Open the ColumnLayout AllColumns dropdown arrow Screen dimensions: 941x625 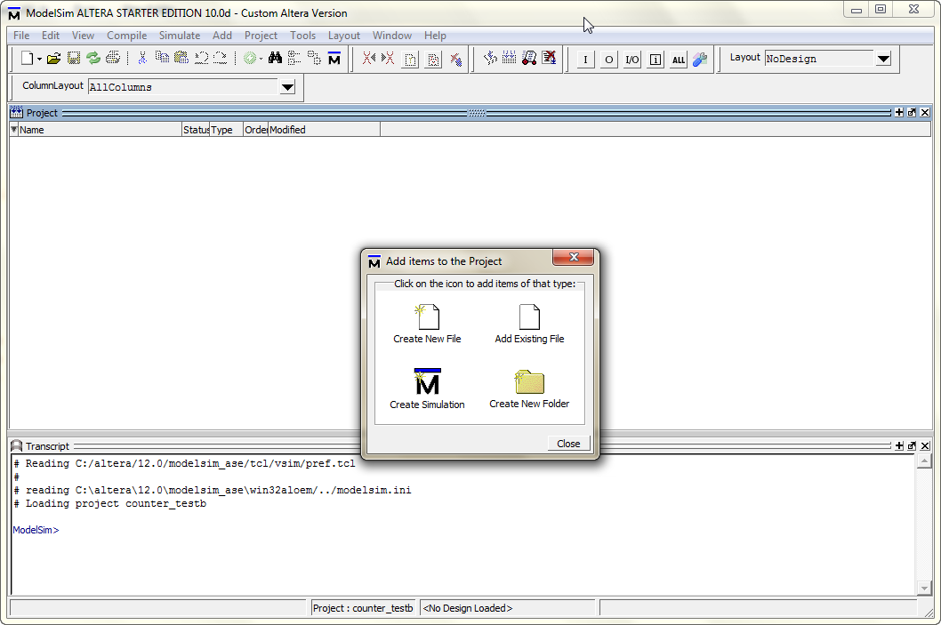[x=287, y=87]
